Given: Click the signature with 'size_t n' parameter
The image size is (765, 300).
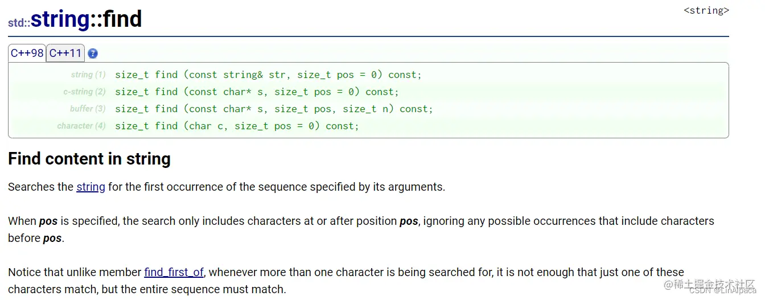Looking at the screenshot, I should pos(274,109).
